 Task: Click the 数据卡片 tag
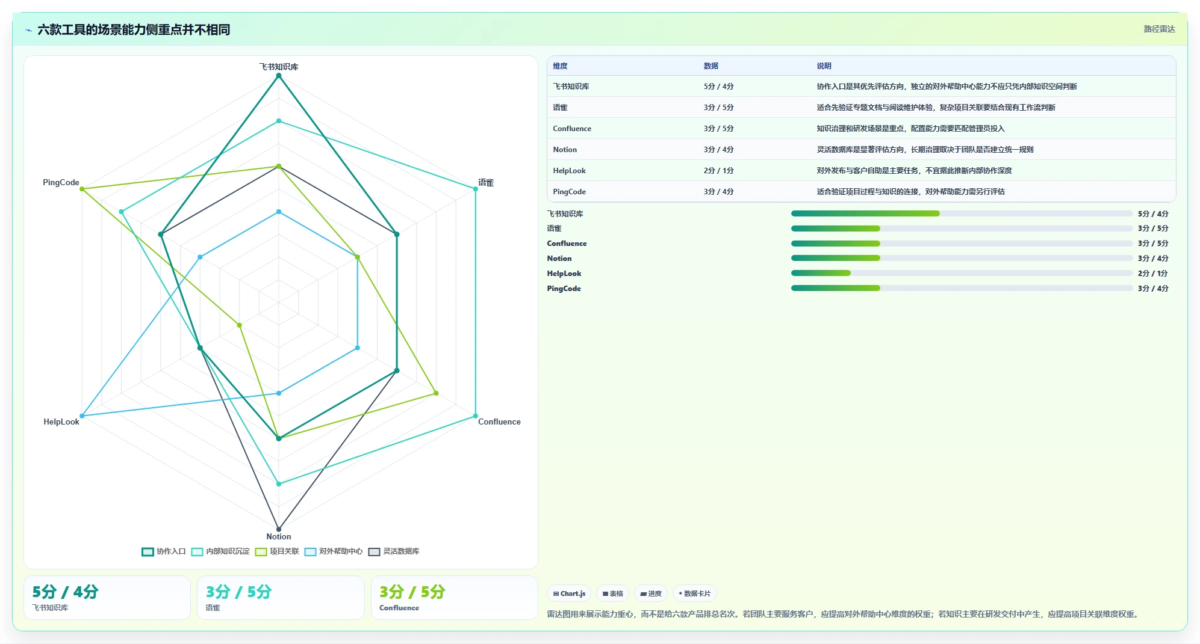(x=694, y=593)
